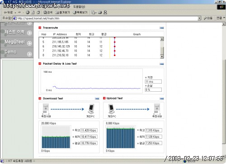Click the delay value field 11 ms
The image size is (226, 164).
(153, 82)
